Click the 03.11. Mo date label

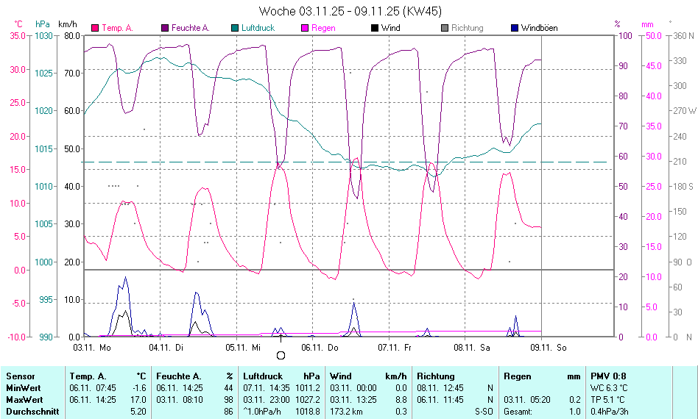(x=92, y=346)
